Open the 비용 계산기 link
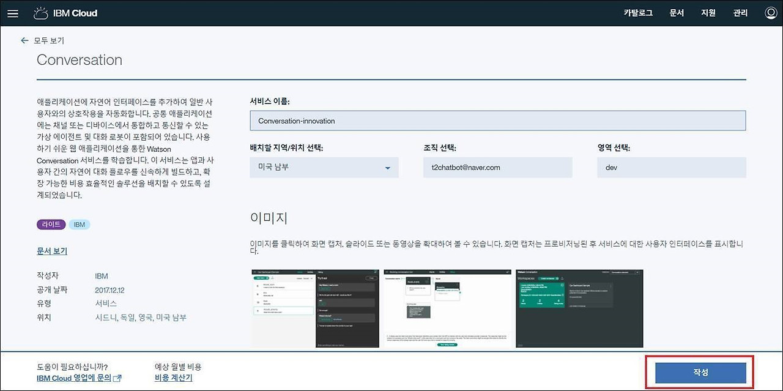This screenshot has height=391, width=783. click(x=174, y=378)
